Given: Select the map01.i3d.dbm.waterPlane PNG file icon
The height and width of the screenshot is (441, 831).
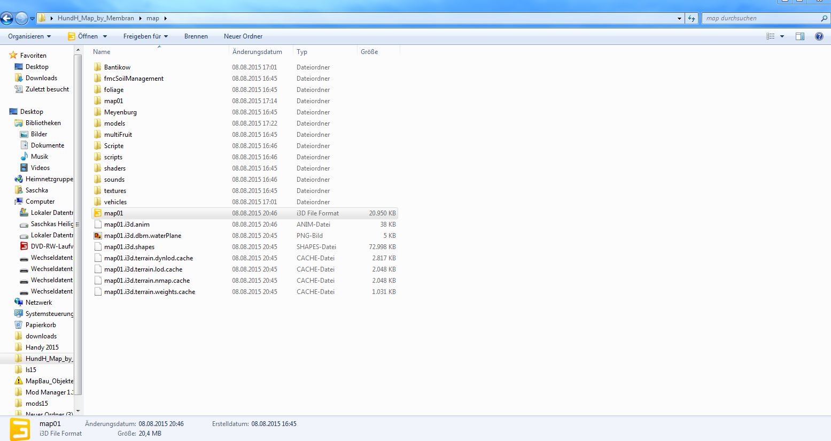Looking at the screenshot, I should click(98, 236).
